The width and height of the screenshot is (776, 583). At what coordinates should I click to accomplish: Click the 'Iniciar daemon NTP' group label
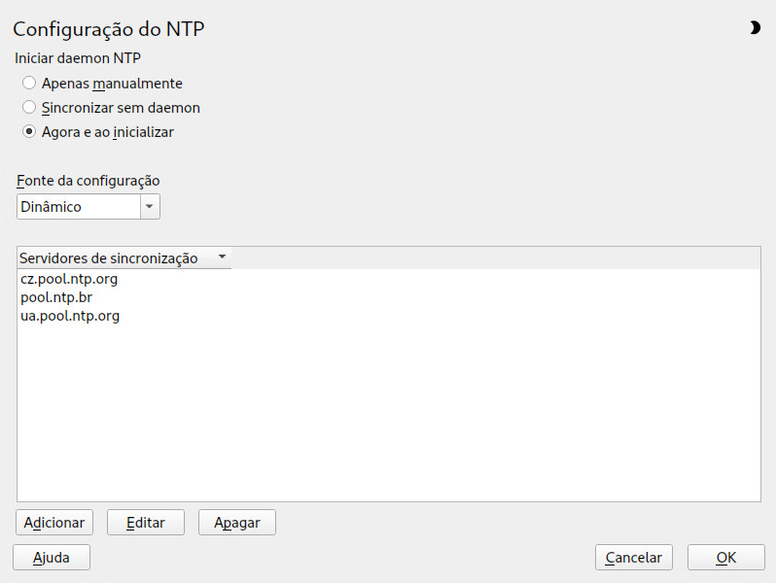pyautogui.click(x=78, y=58)
